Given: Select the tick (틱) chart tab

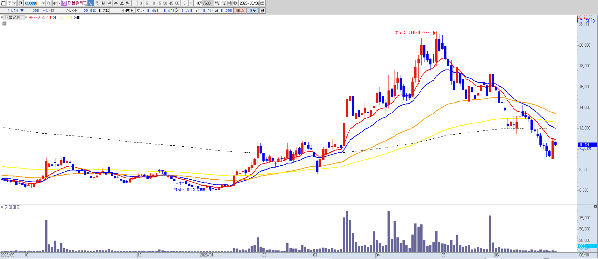Looking at the screenshot, I should point(128,3).
